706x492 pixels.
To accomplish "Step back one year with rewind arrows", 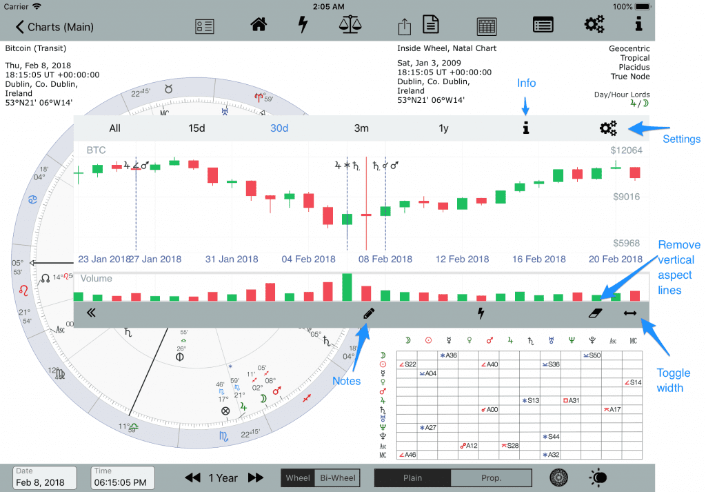I will coord(193,478).
